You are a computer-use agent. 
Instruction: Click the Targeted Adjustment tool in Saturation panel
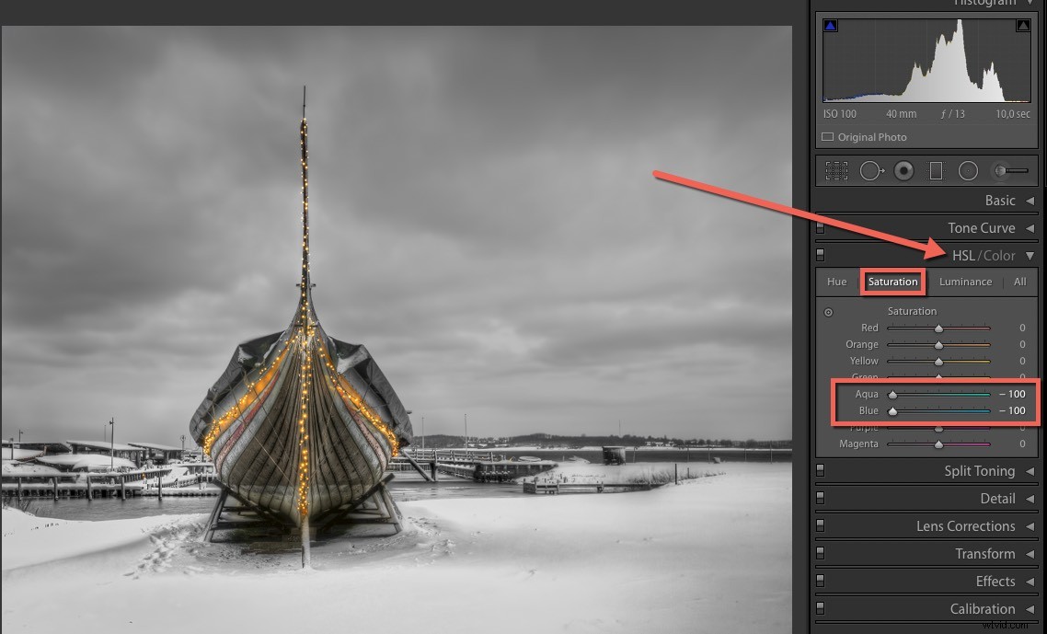(x=827, y=311)
